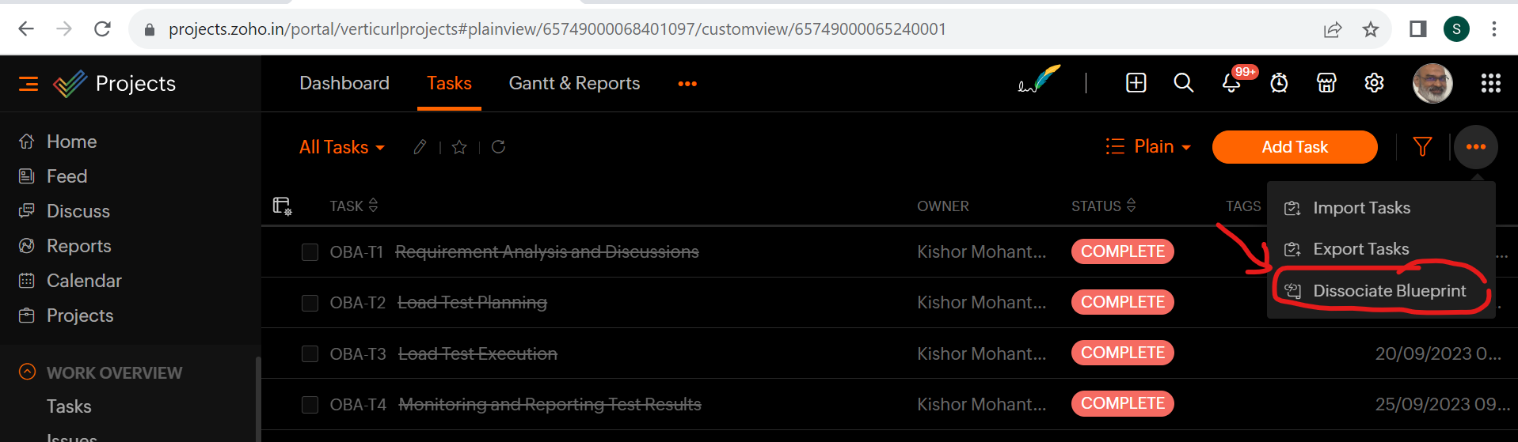
Task: Open the filter funnel icon
Action: (1422, 147)
